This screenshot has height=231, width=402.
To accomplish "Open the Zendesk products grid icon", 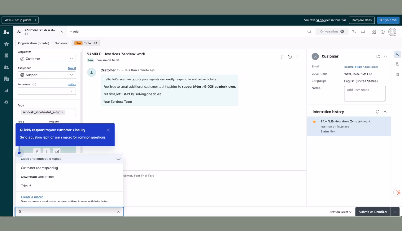I will pyautogui.click(x=374, y=32).
